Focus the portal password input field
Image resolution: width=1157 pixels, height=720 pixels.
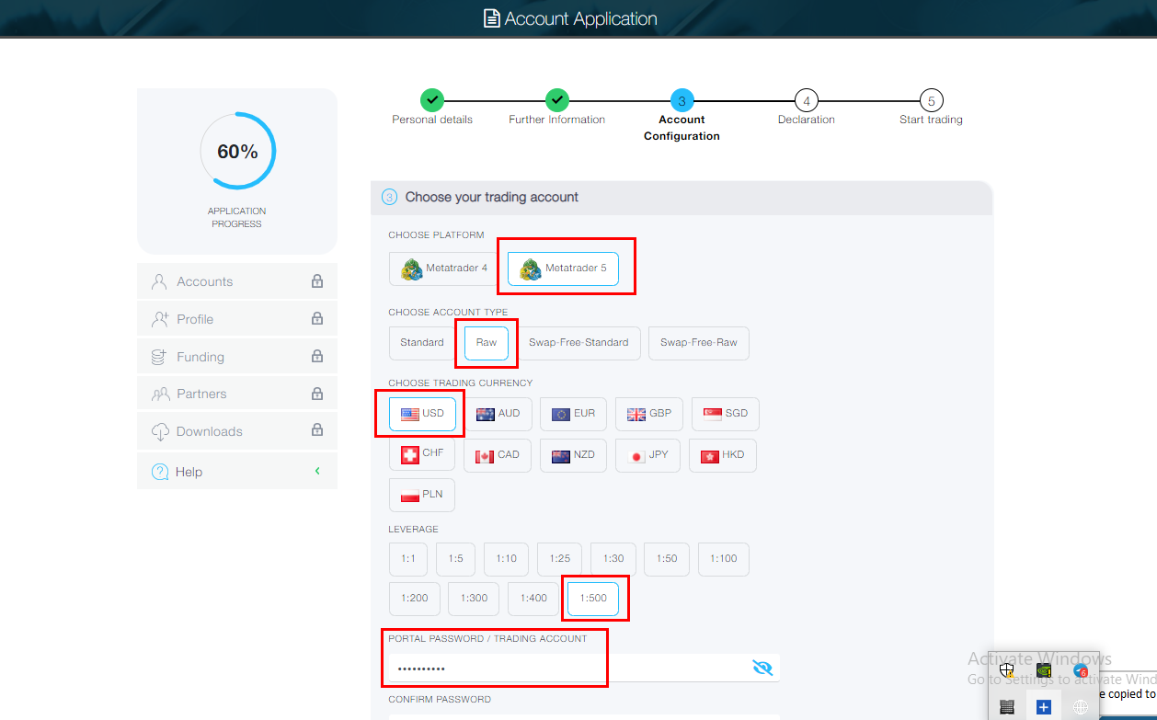pyautogui.click(x=566, y=669)
